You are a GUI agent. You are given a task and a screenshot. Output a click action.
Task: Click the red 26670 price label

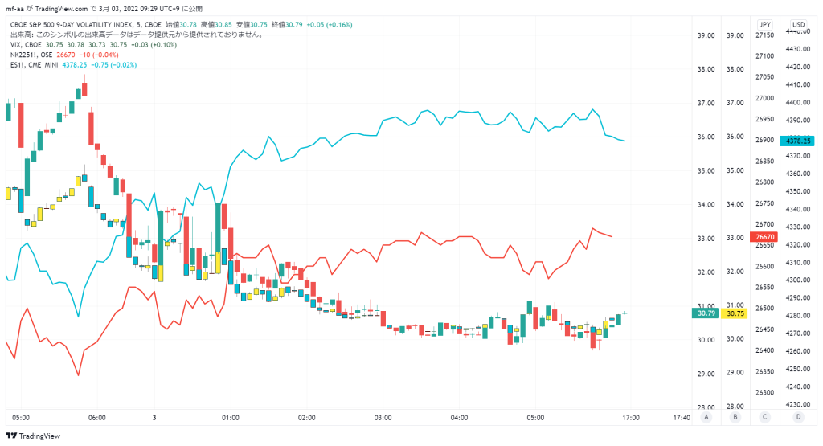pos(765,237)
